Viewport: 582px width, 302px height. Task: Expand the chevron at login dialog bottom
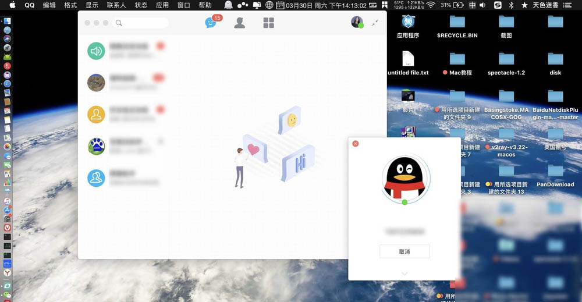pos(404,273)
